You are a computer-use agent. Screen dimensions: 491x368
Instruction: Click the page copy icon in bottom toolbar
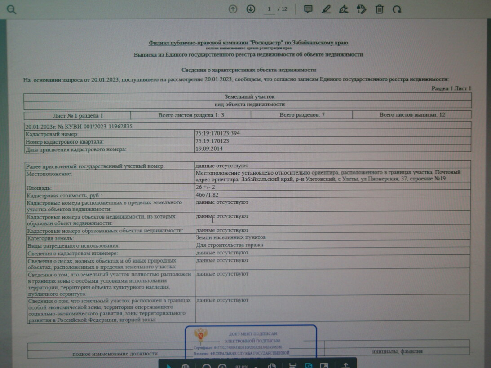click(271, 365)
